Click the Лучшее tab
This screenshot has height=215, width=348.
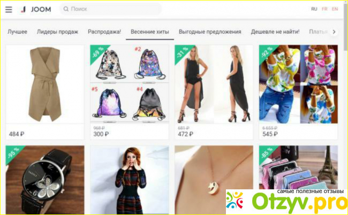17,32
